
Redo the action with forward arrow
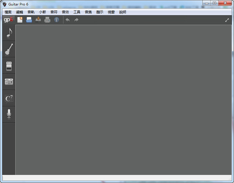[76, 20]
